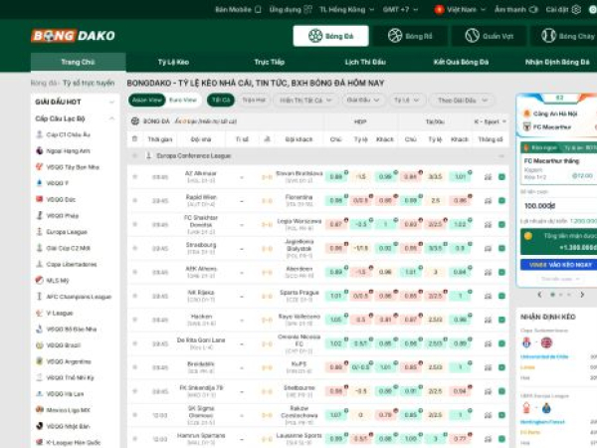597x448 pixels.
Task: Click the Bongdako logo
Action: coord(63,36)
